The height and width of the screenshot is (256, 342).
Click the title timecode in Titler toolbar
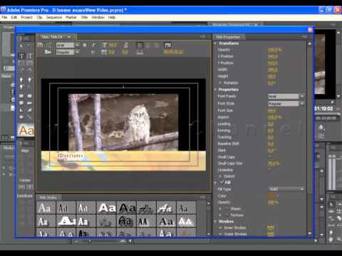click(x=173, y=52)
